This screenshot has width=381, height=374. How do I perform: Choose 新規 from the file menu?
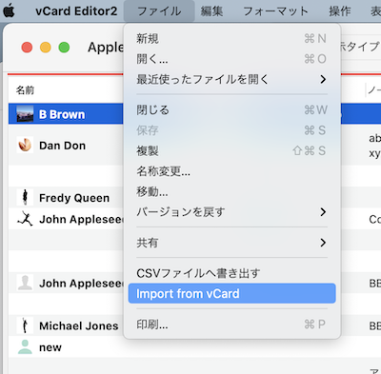click(x=232, y=39)
